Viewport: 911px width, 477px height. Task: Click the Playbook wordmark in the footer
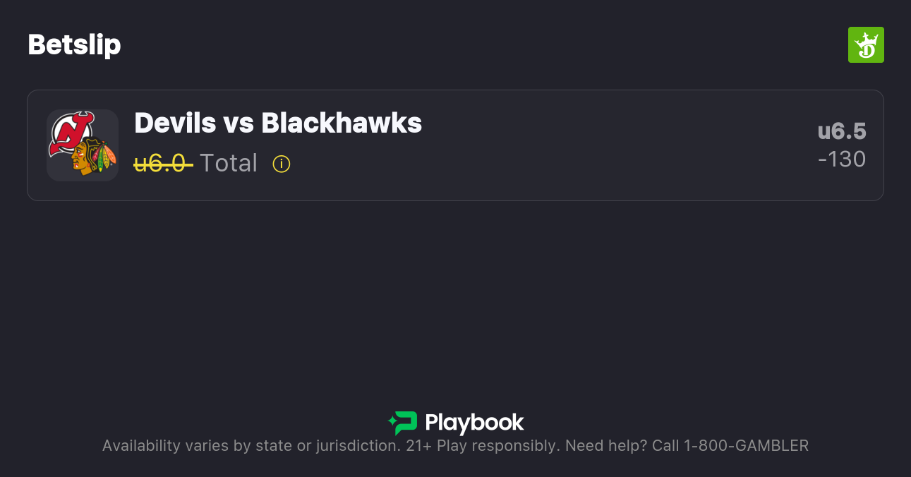(x=474, y=423)
